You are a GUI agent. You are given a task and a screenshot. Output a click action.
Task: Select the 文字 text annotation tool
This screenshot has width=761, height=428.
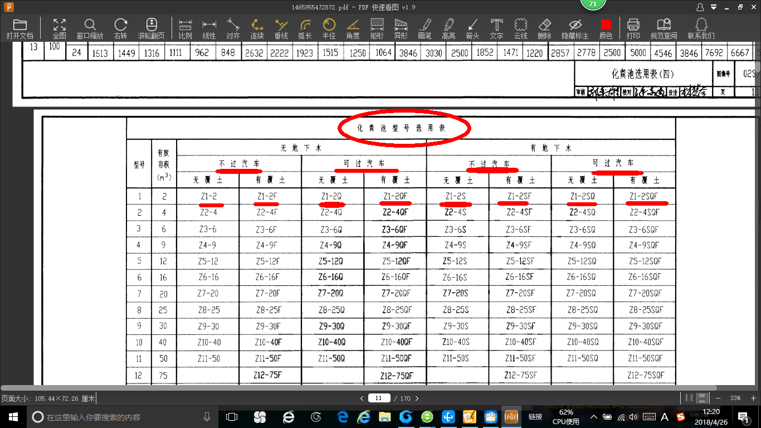pos(497,29)
